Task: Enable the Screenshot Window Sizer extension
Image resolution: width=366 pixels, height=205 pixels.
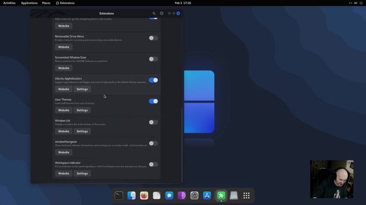Action: click(x=153, y=59)
